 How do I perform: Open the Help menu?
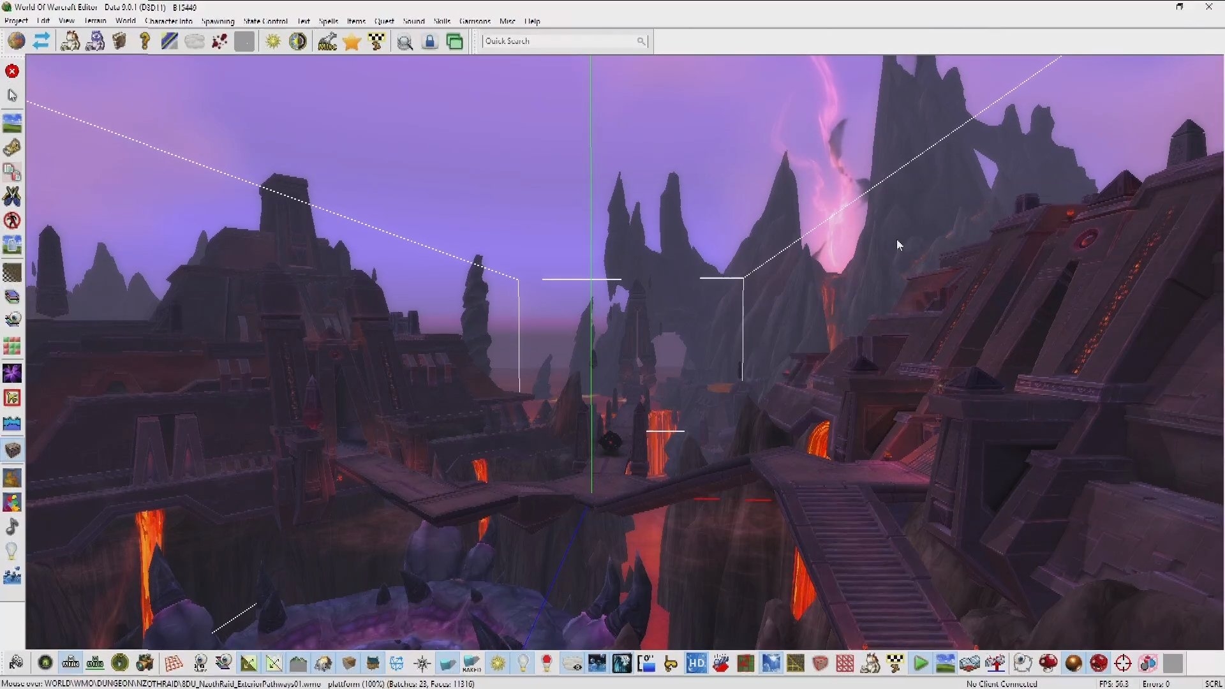[x=532, y=21]
